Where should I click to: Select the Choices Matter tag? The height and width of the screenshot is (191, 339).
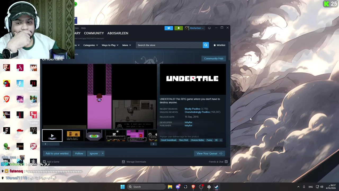[197, 140]
